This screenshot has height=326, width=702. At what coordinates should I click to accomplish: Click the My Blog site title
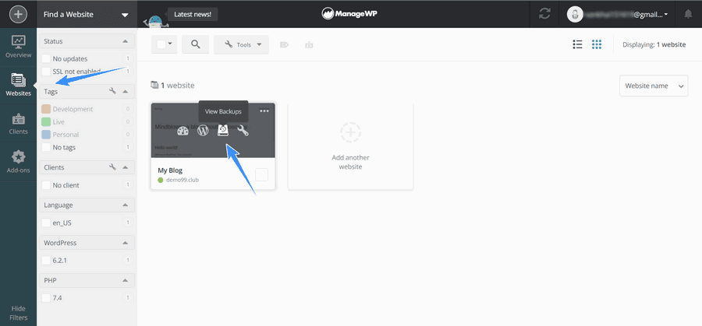pos(170,170)
